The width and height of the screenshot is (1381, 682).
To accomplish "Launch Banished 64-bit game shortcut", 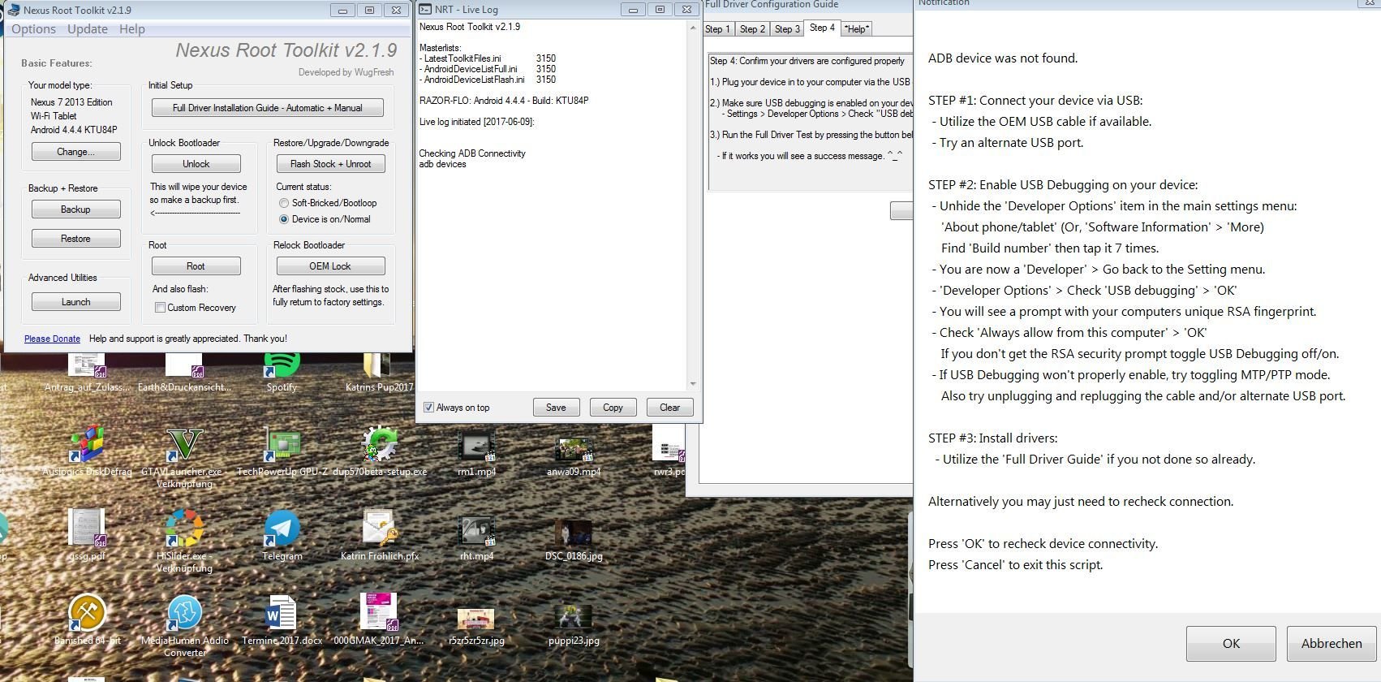I will (x=87, y=619).
